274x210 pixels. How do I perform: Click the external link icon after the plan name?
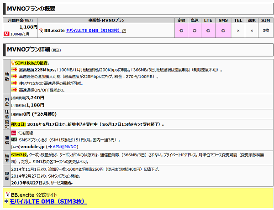[x=124, y=31]
